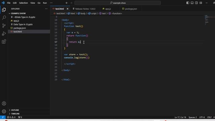Image resolution: width=215 pixels, height=121 pixels.
Task: Open Explorer views and more actions menu
Action: [46, 9]
